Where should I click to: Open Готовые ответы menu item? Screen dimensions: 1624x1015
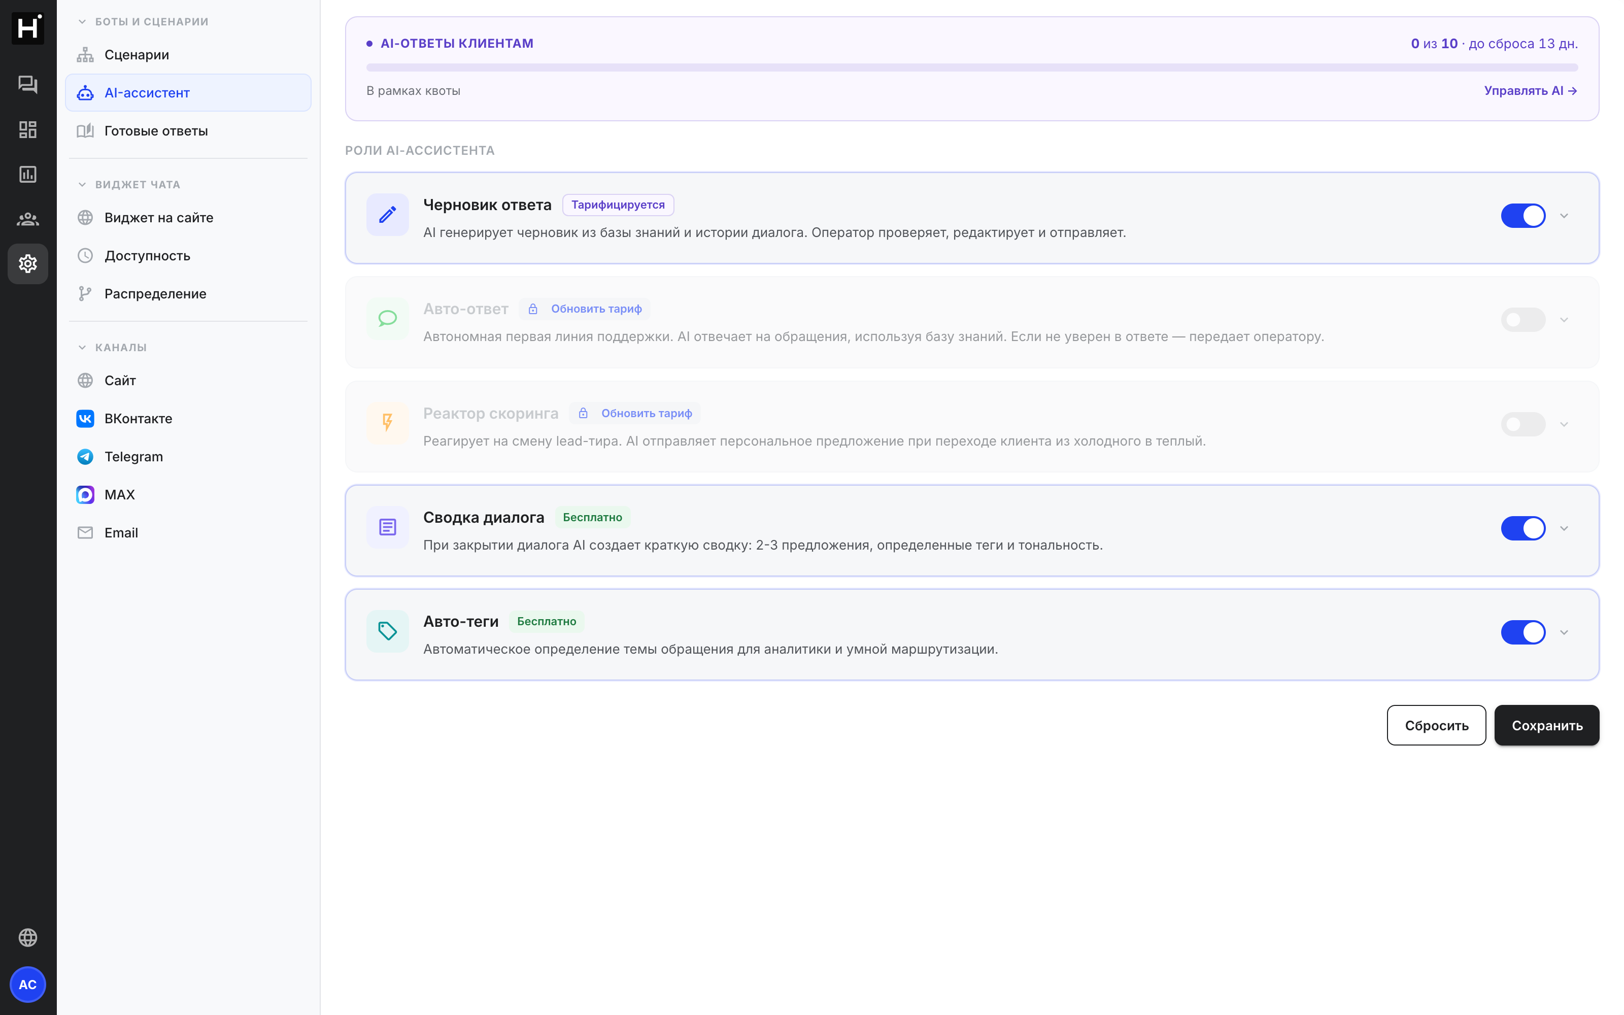pos(188,131)
